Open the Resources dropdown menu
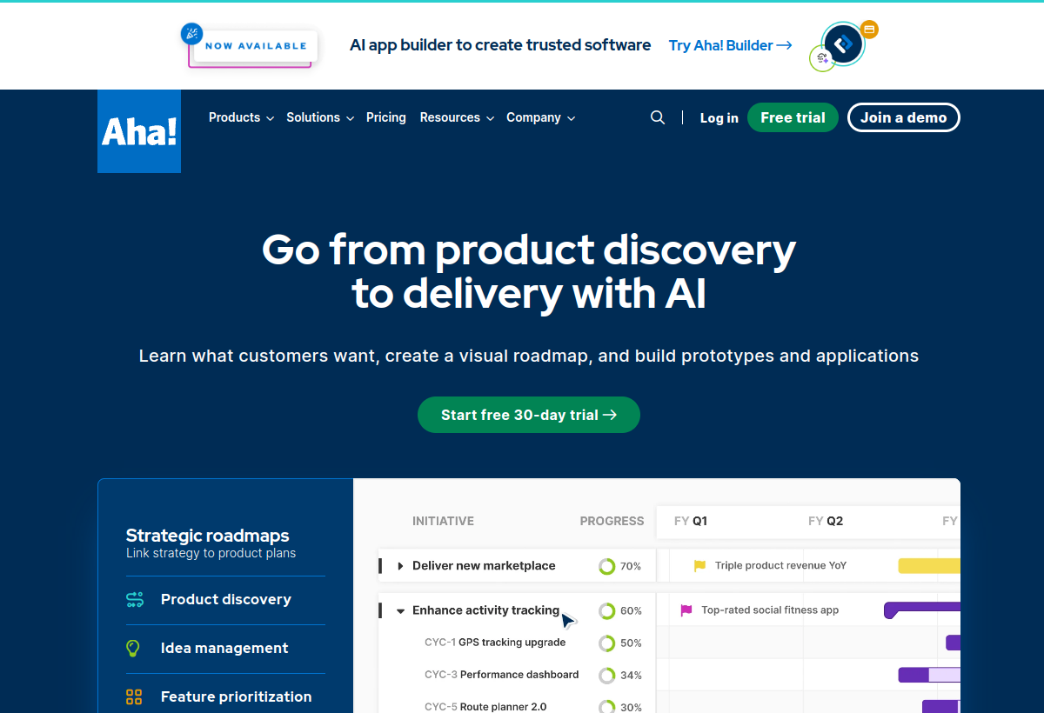The image size is (1044, 713). [457, 117]
